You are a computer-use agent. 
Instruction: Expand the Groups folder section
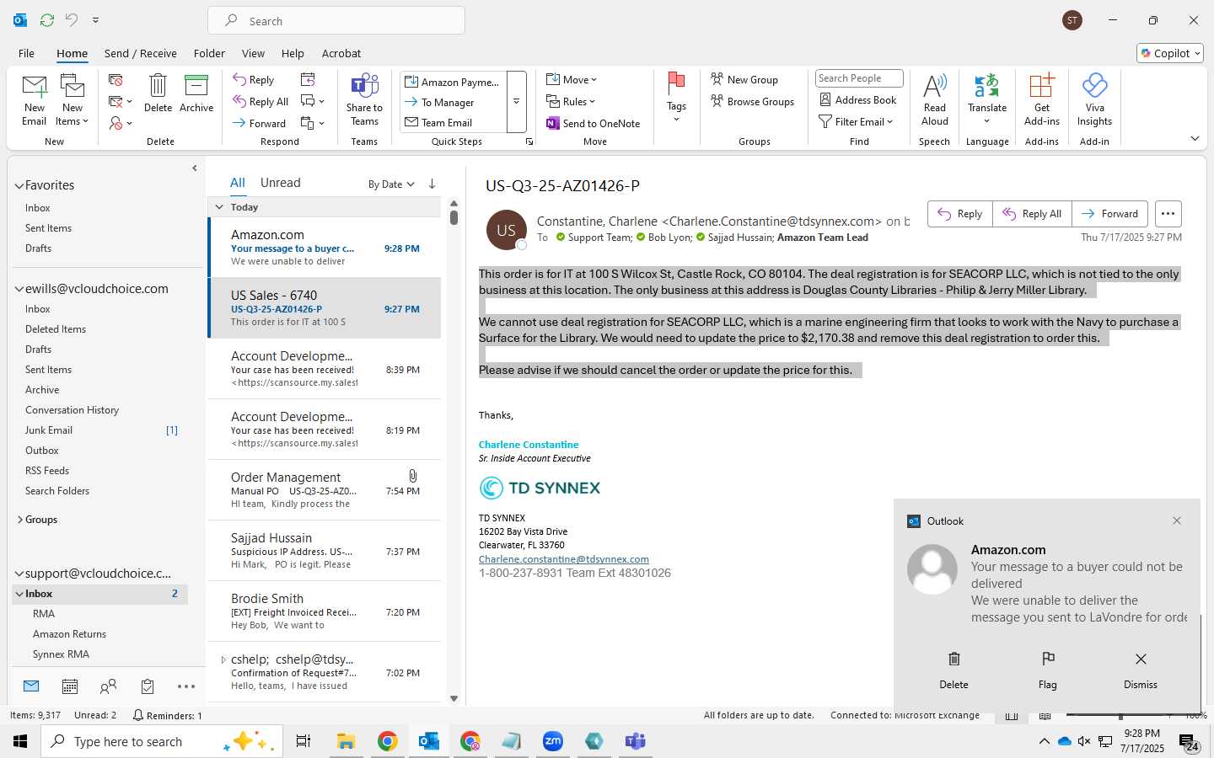tap(19, 520)
